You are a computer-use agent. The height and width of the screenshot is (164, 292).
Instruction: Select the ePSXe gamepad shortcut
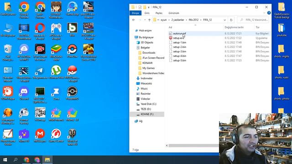(x=56, y=31)
